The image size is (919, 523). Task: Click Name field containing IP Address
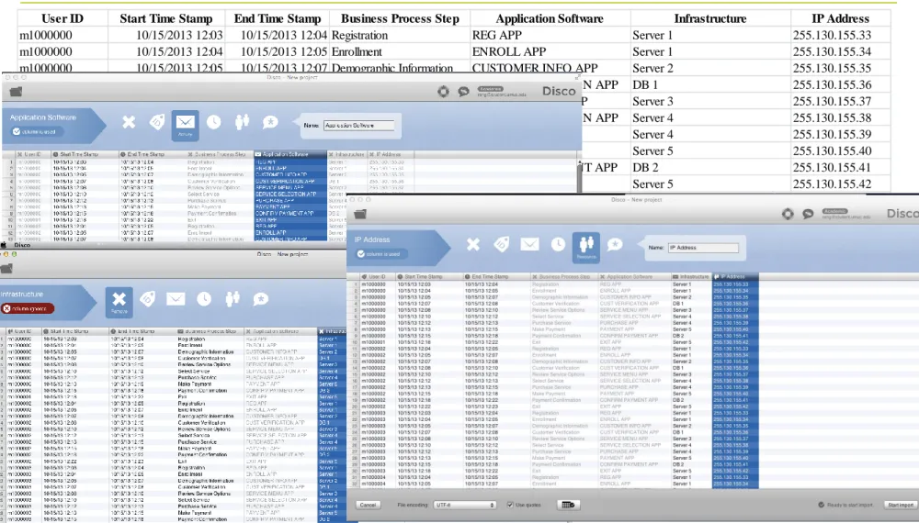point(703,248)
